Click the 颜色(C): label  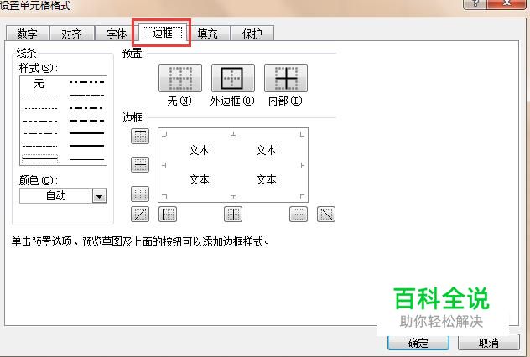coord(39,180)
